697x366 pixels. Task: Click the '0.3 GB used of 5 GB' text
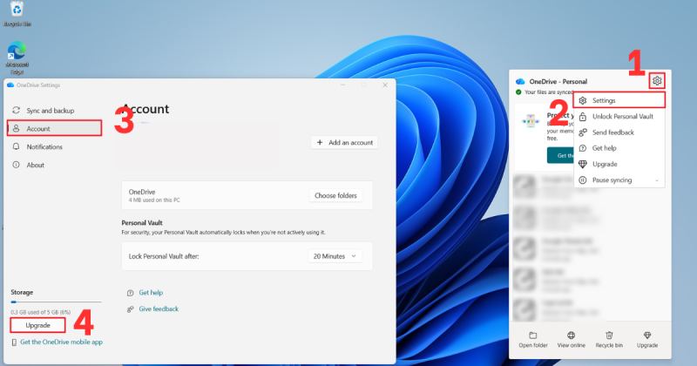pos(41,312)
